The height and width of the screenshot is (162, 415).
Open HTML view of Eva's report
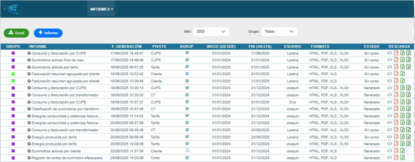tap(389, 102)
